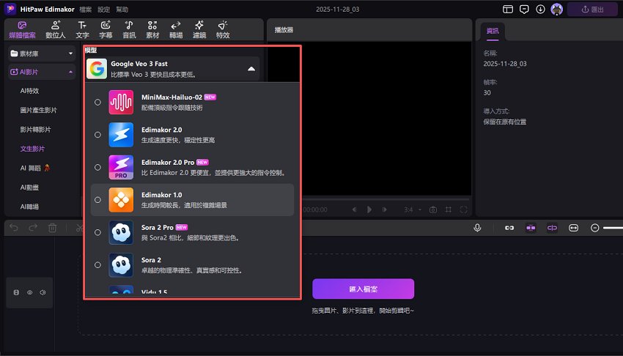Select AI動畫 in the sidebar

coord(29,188)
